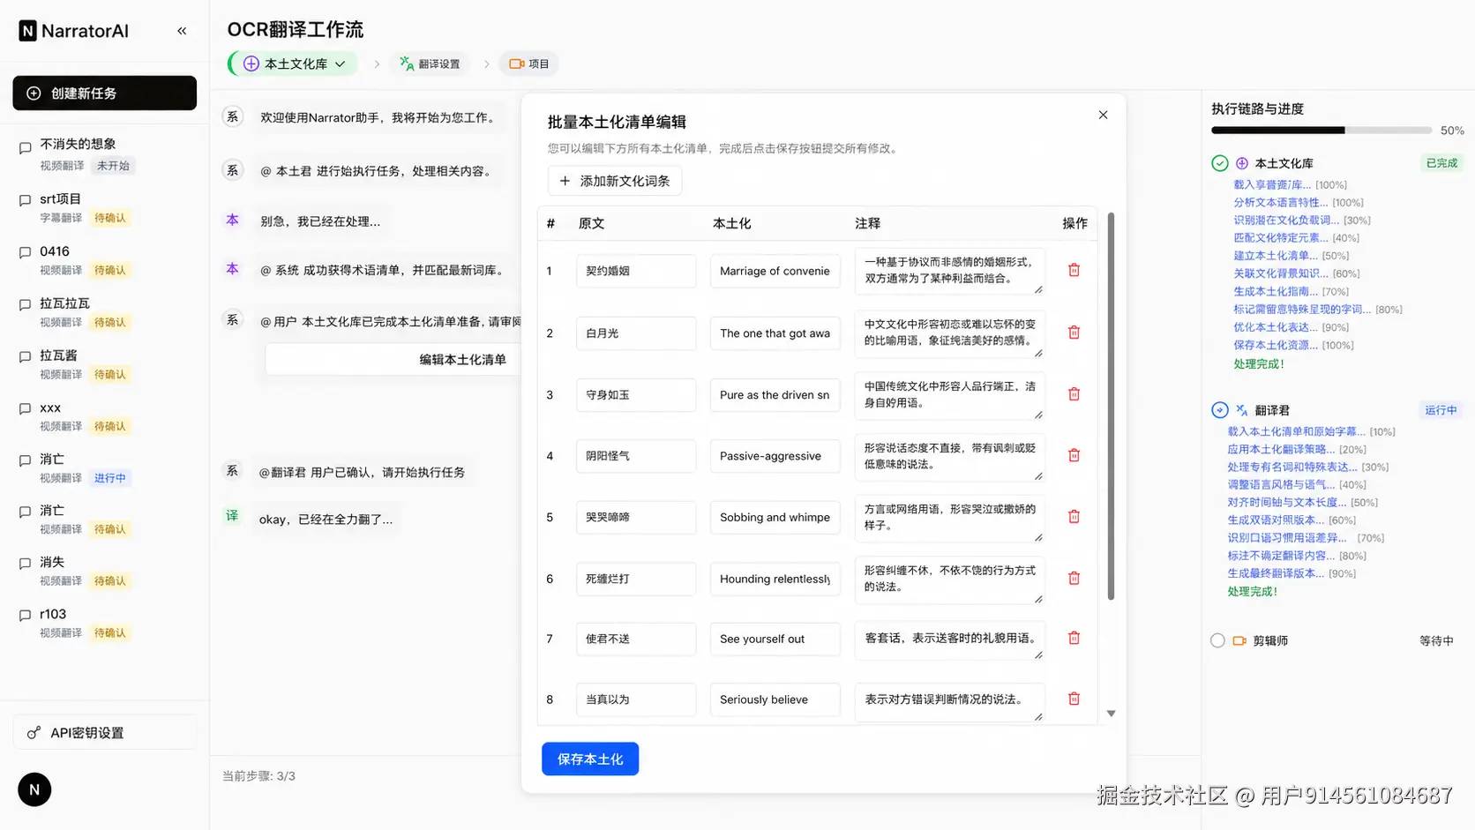Screen dimensions: 1475x830
Task: Click 识别潜在文化负载词 step link
Action: [1285, 221]
